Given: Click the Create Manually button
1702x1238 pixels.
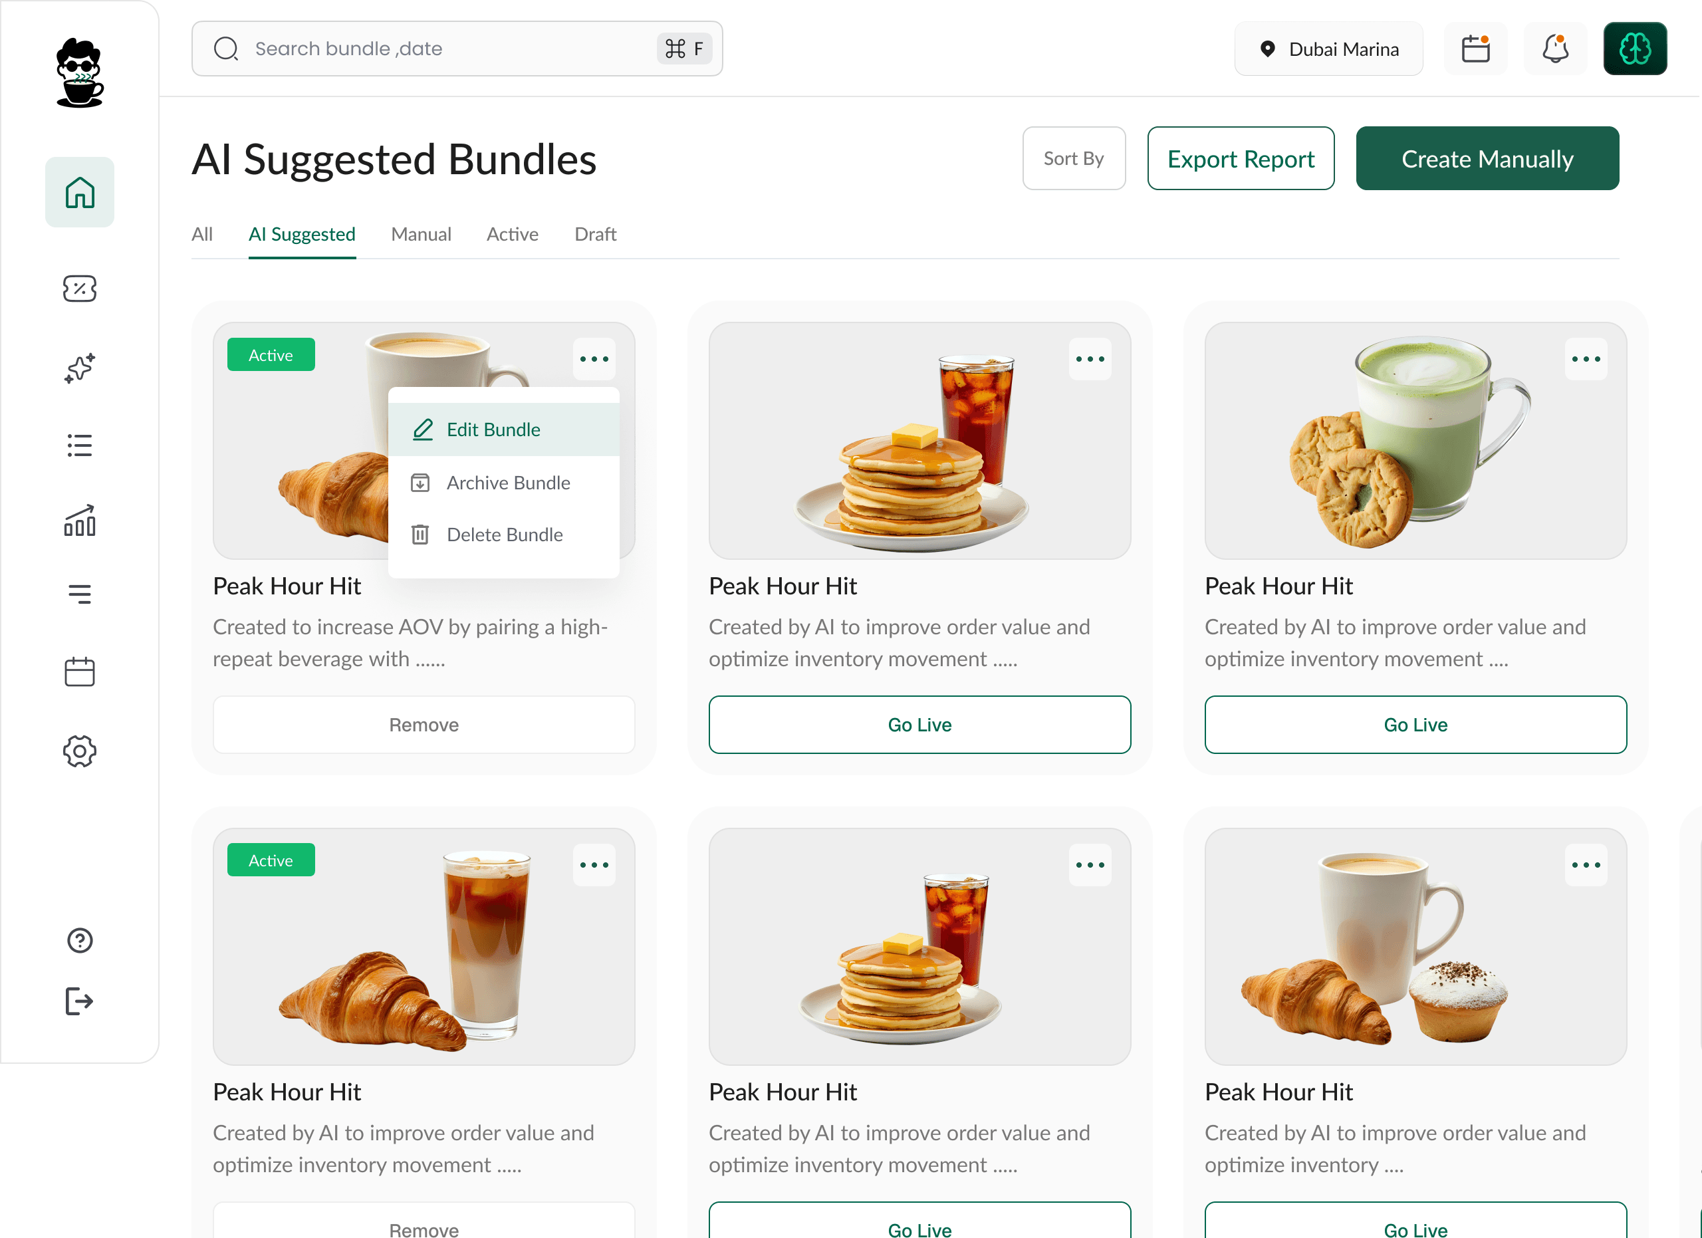Looking at the screenshot, I should tap(1487, 158).
